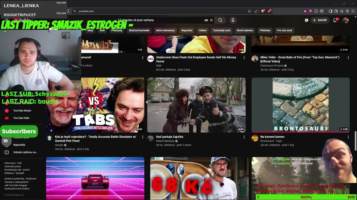This screenshot has height=200, width=357.
Task: Select the Rapování filter chip
Action: [187, 30]
